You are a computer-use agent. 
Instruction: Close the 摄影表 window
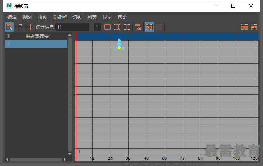pyautogui.click(x=251, y=6)
